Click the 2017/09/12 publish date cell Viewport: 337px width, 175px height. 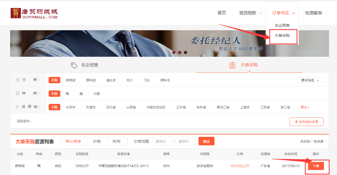coord(291,166)
